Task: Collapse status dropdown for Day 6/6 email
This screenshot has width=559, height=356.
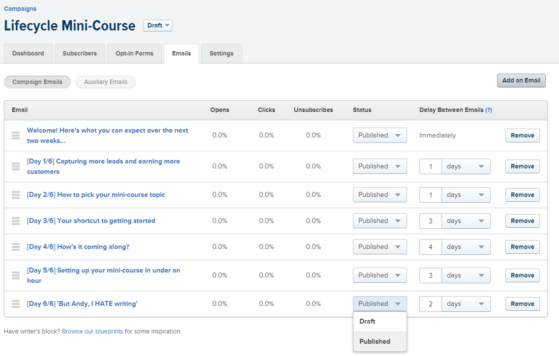Action: tap(380, 303)
